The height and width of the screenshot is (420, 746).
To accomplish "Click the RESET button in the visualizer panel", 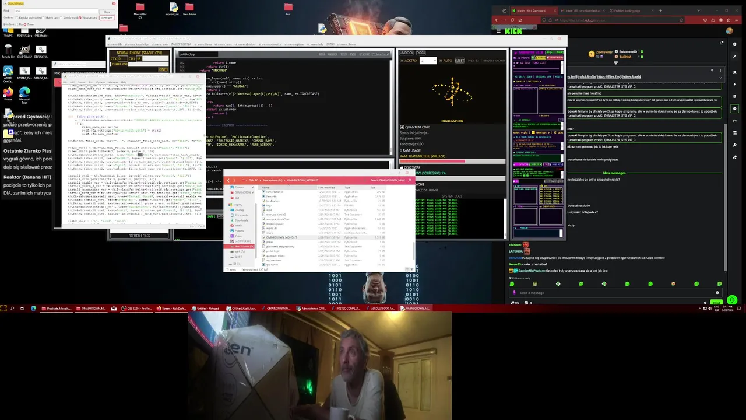I will 460,61.
